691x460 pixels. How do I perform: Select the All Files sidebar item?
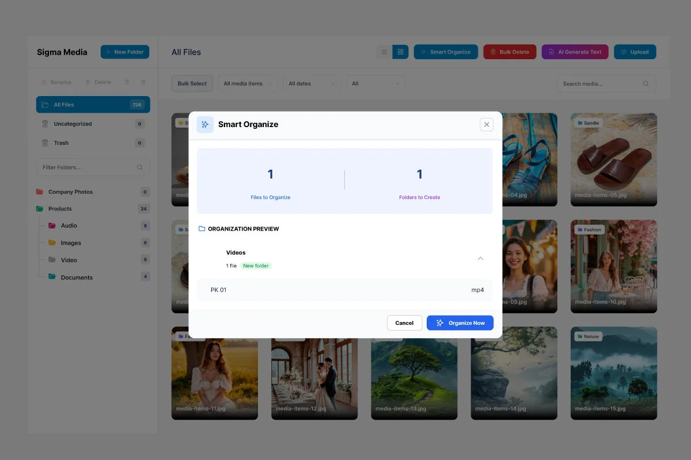click(93, 105)
